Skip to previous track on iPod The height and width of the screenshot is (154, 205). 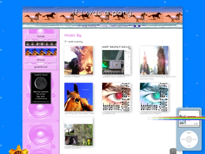183,139
